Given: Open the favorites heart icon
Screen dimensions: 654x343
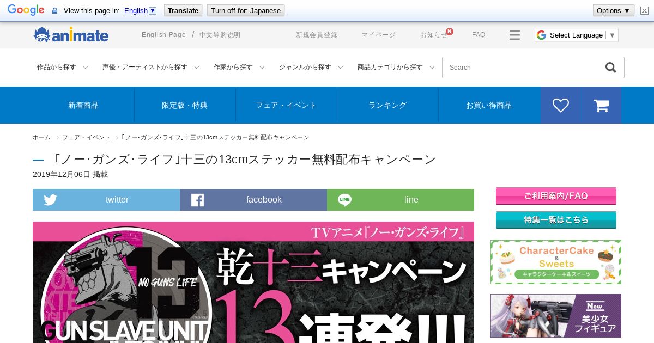Looking at the screenshot, I should click(x=561, y=105).
